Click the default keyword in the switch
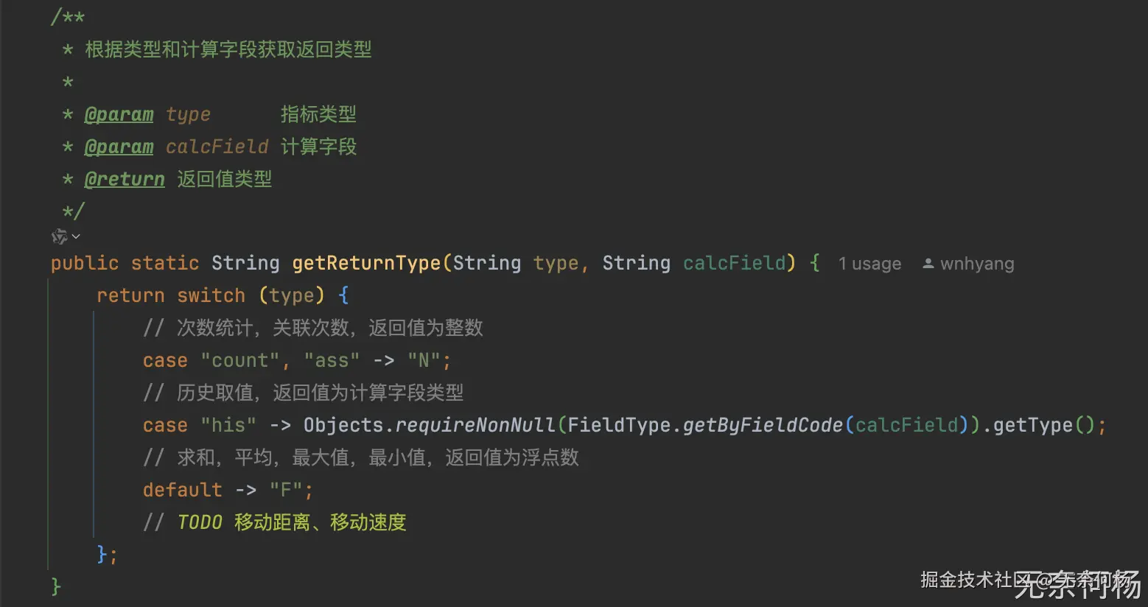 coord(182,490)
